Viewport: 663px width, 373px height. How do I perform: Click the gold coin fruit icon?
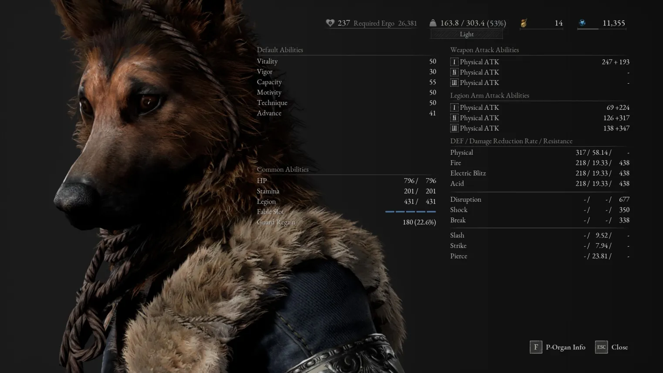pyautogui.click(x=524, y=23)
